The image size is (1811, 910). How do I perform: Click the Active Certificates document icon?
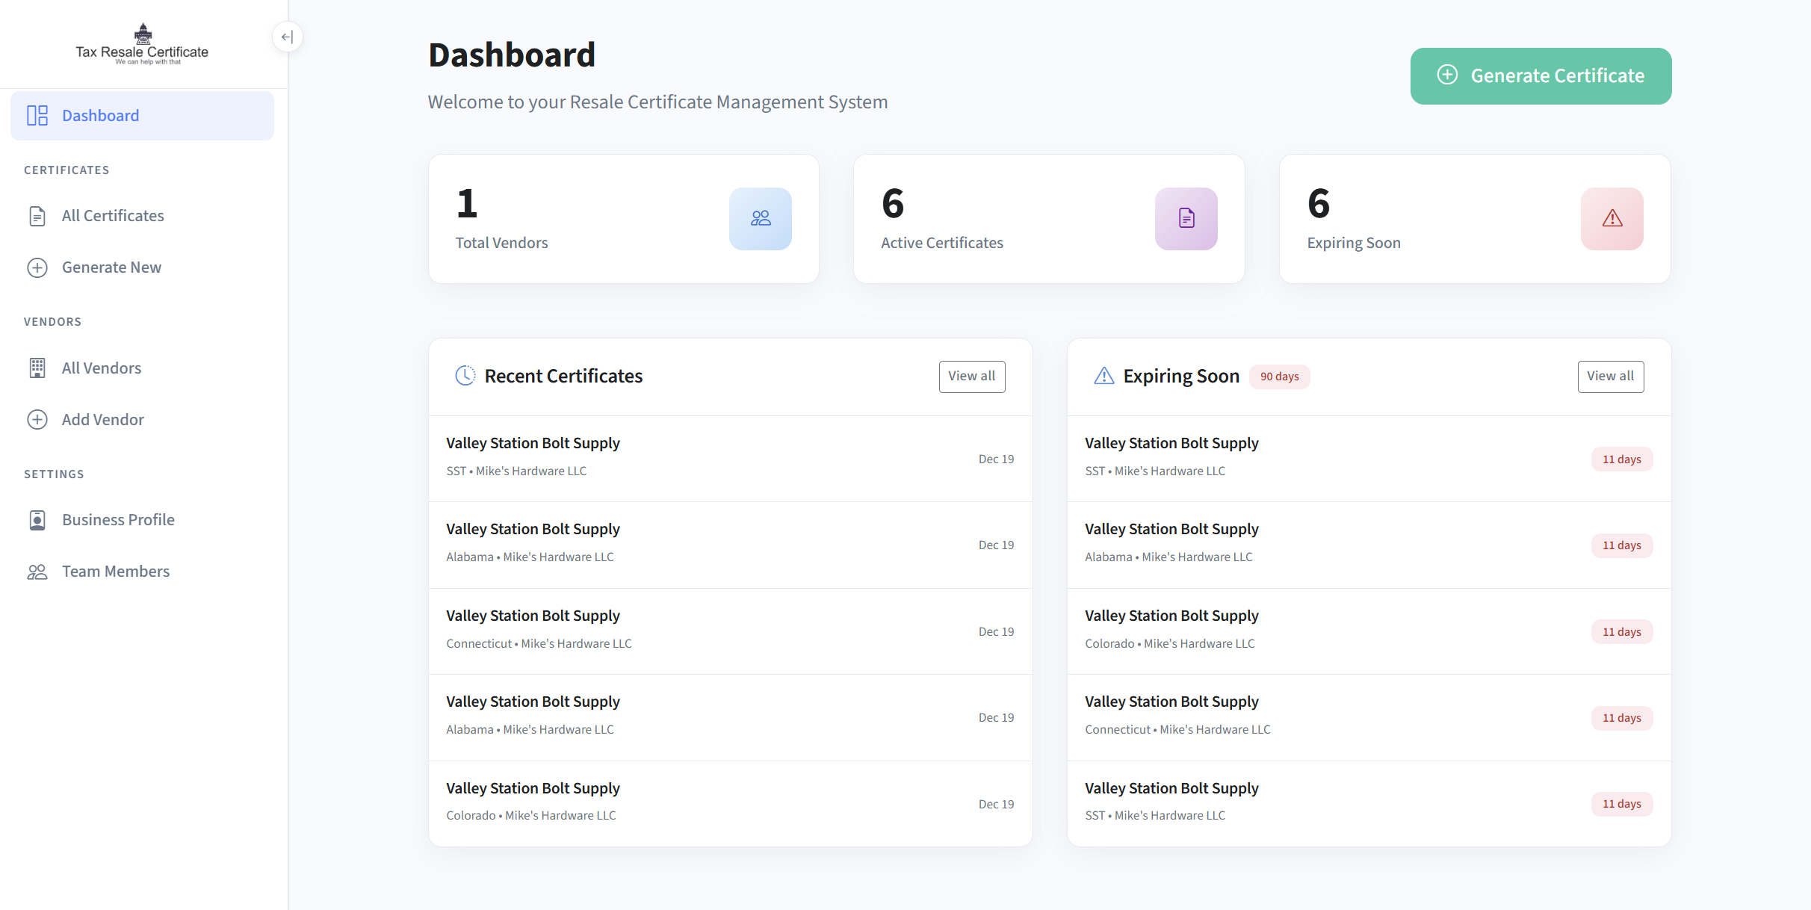tap(1186, 218)
